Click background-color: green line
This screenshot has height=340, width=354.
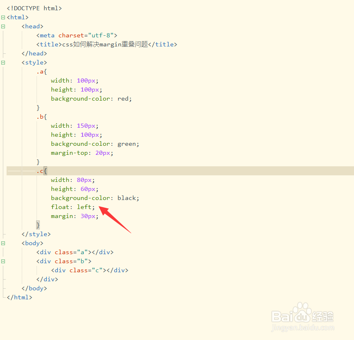(x=95, y=144)
